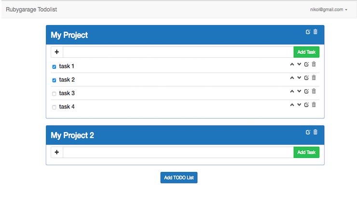Click Add Task in My Project 2
This screenshot has width=357, height=209.
click(x=306, y=152)
